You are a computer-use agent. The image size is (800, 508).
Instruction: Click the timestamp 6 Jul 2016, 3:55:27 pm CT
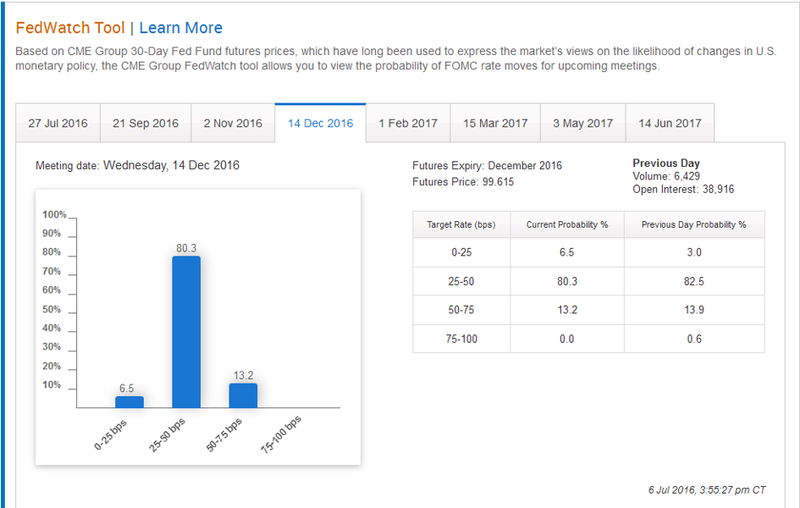click(x=707, y=489)
